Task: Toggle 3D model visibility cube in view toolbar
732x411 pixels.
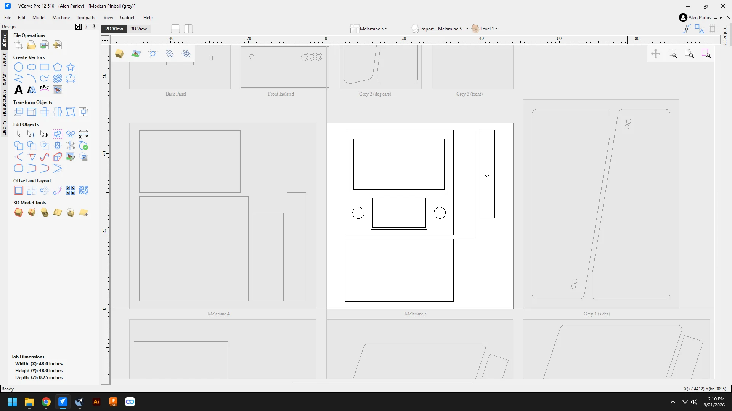Action: [x=119, y=54]
